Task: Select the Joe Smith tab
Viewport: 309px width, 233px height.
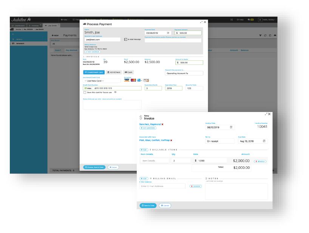Action: click(51, 26)
